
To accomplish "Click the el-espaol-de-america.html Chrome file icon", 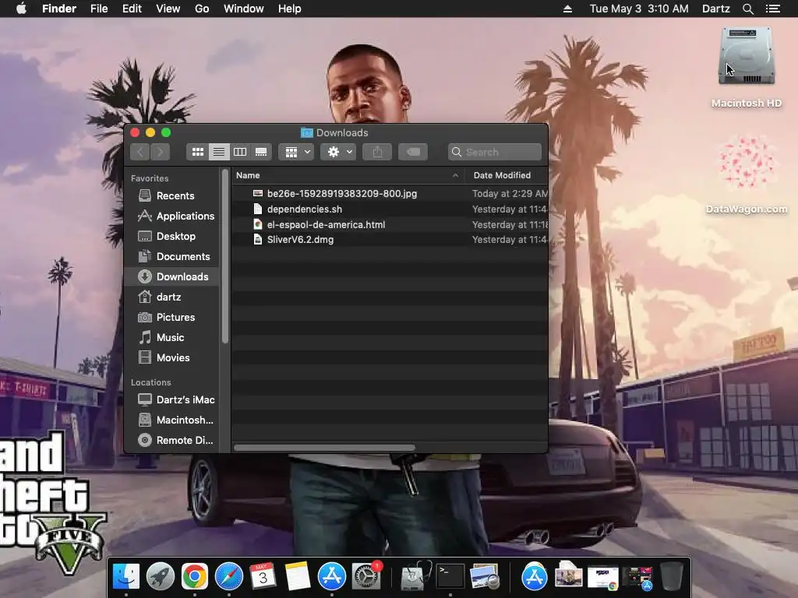I will (257, 224).
